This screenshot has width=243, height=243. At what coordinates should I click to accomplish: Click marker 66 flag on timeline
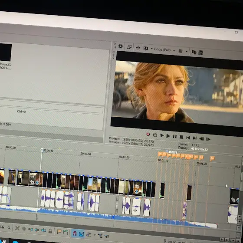point(212,158)
